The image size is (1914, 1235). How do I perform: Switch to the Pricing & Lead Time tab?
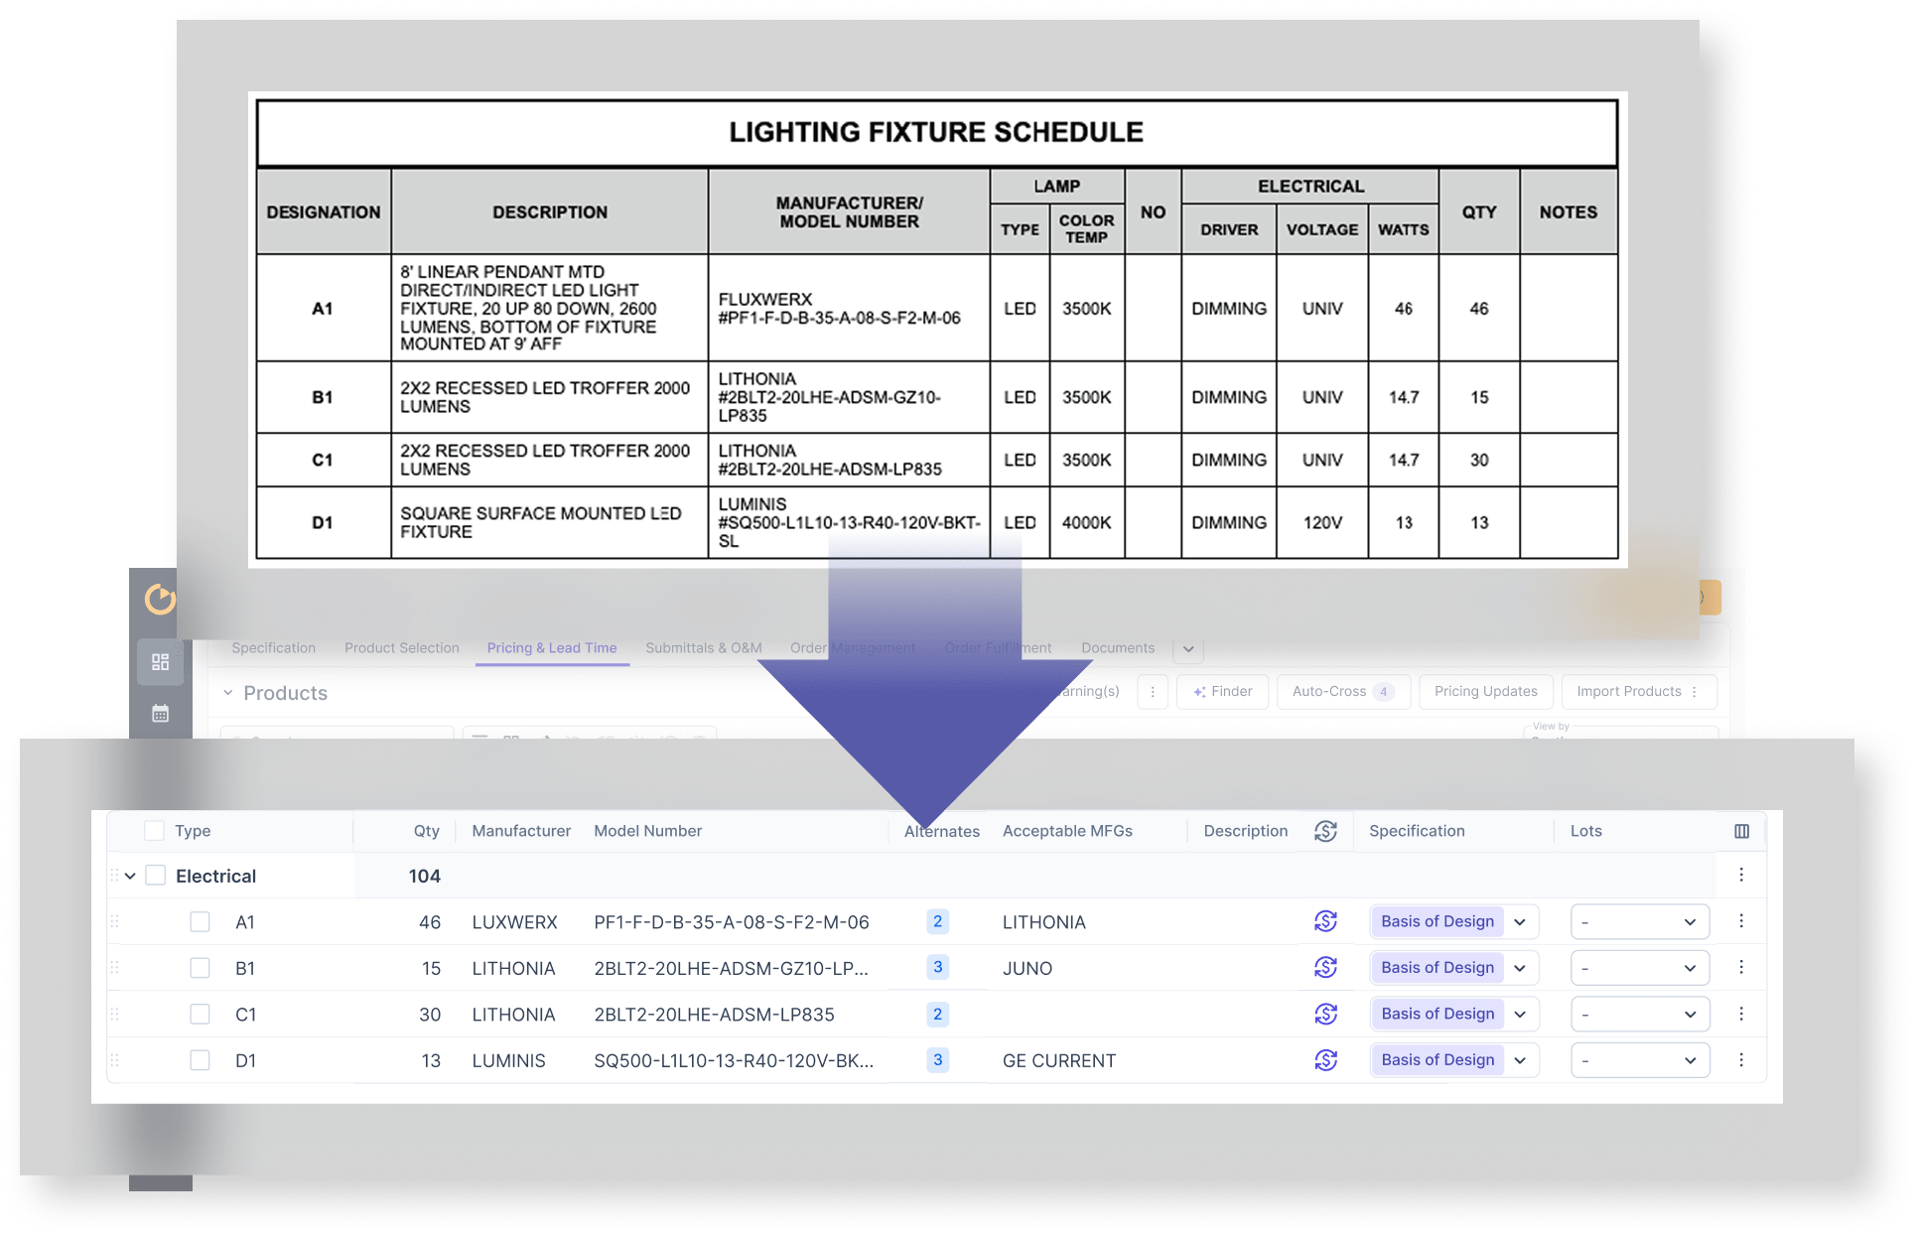click(552, 648)
